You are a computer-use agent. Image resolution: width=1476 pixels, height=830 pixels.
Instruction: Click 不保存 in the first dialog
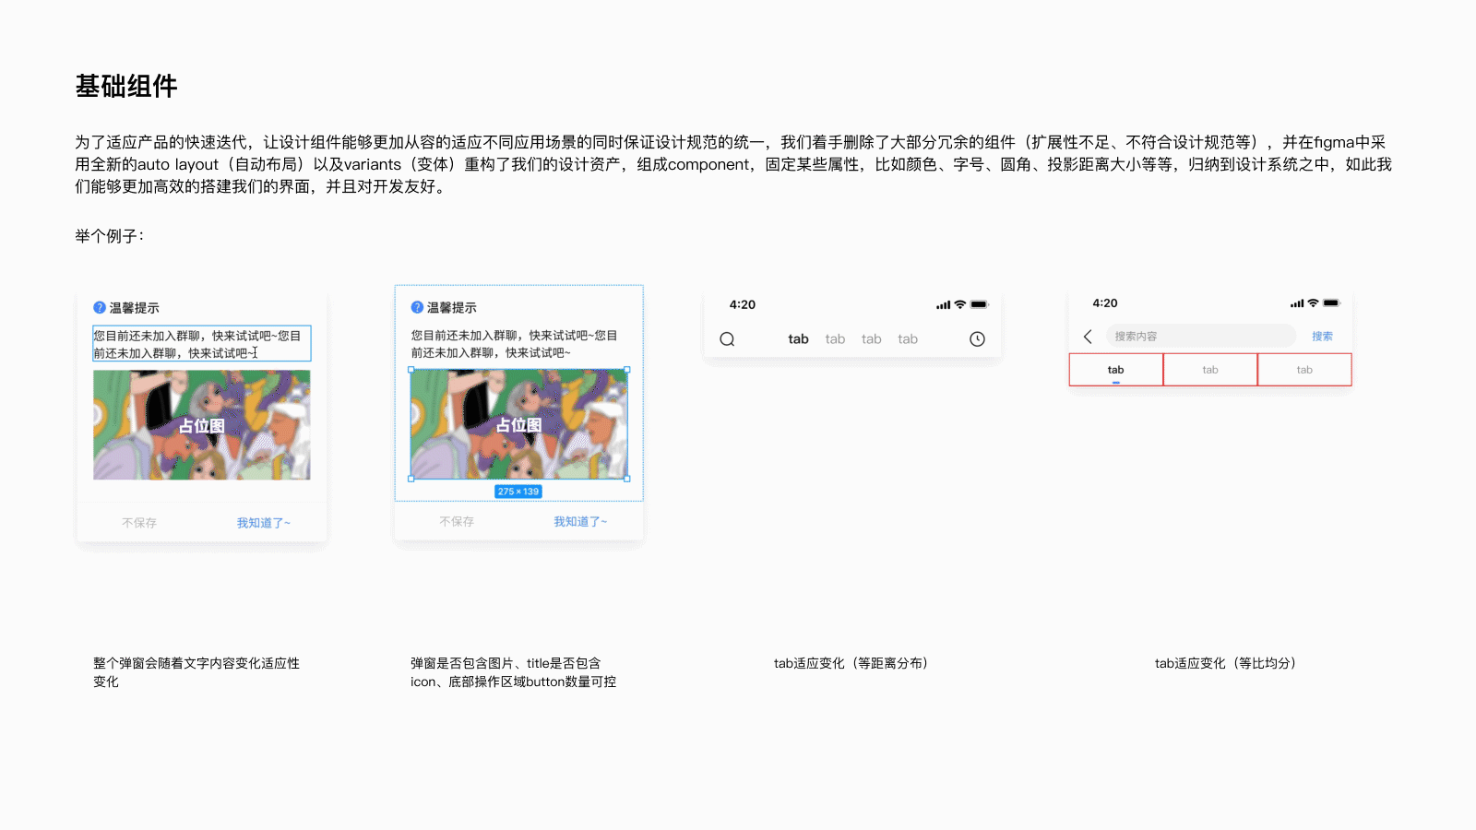point(139,523)
